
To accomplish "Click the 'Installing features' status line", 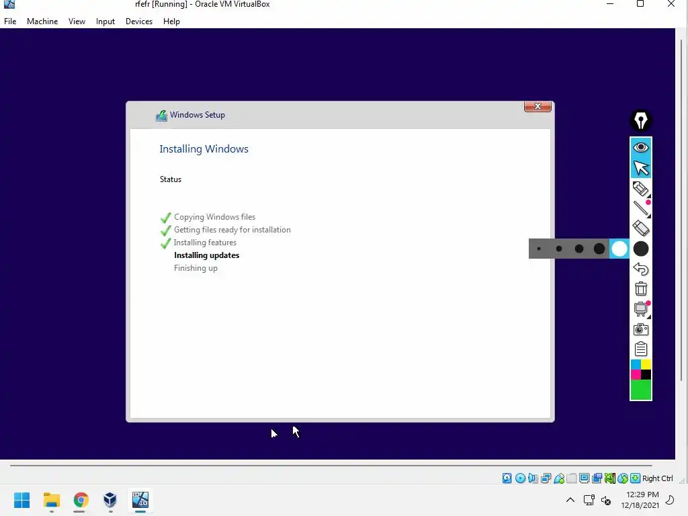I will (x=205, y=242).
